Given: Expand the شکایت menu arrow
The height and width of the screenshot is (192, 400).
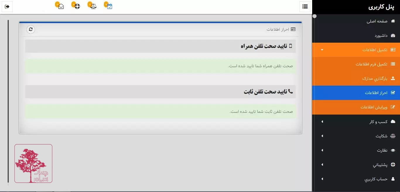Looking at the screenshot, I should (x=322, y=136).
